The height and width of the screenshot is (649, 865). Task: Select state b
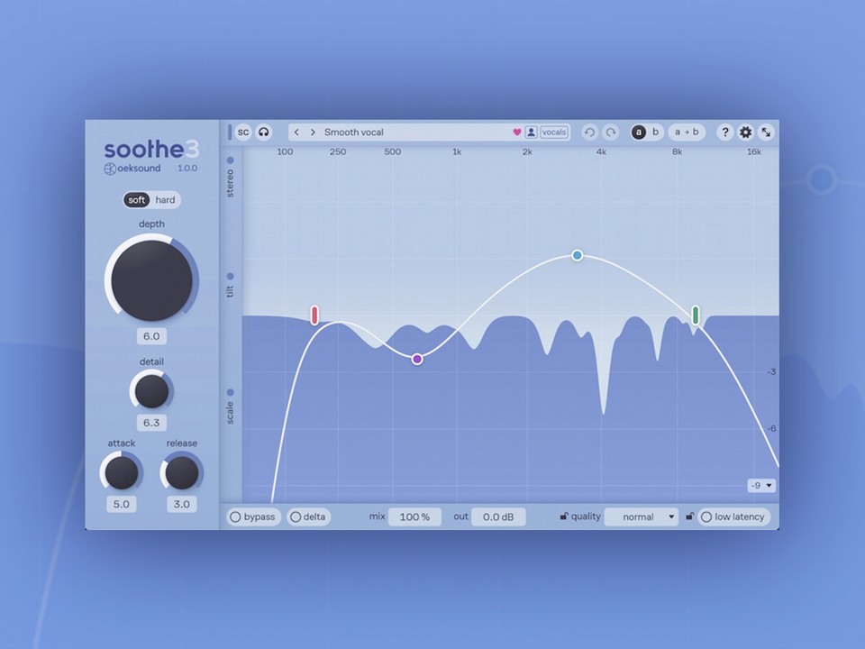click(x=655, y=133)
